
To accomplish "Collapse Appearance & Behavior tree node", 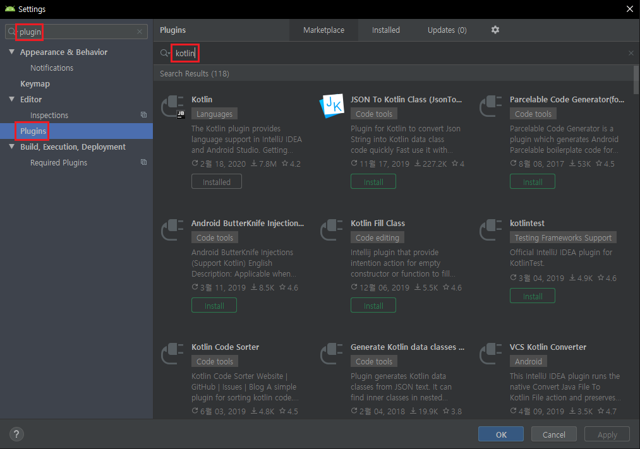I will pyautogui.click(x=12, y=52).
